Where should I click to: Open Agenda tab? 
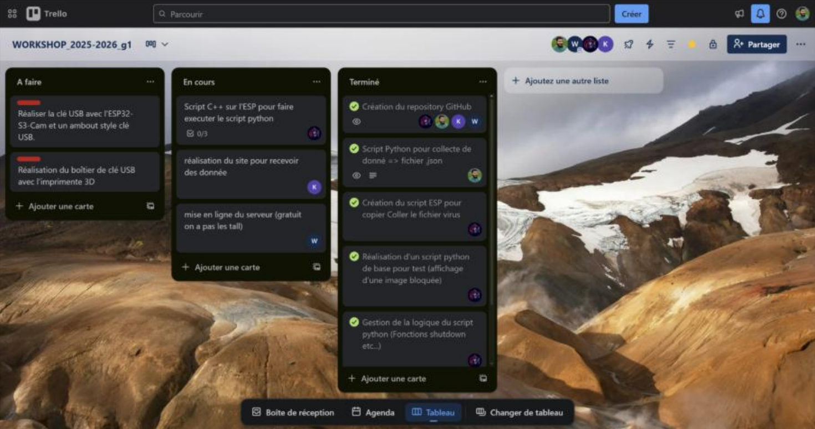[x=373, y=412]
